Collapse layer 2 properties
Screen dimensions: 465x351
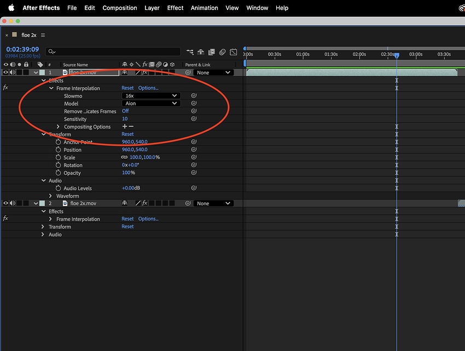[36, 203]
